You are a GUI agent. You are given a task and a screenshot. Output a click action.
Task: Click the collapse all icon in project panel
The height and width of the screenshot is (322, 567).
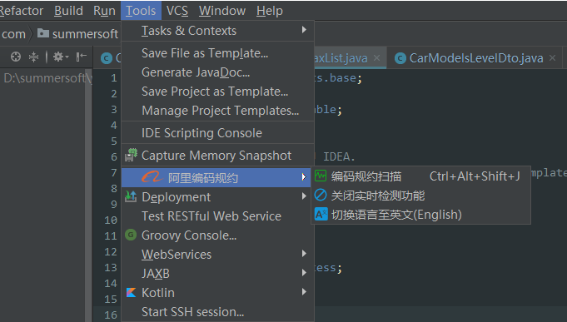point(33,57)
